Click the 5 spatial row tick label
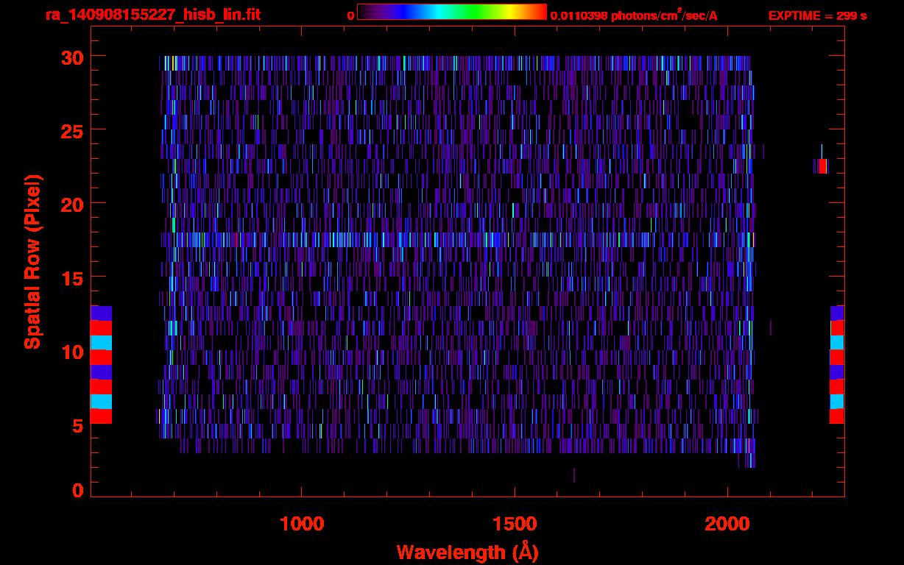Viewport: 904px width, 565px height. coord(77,424)
